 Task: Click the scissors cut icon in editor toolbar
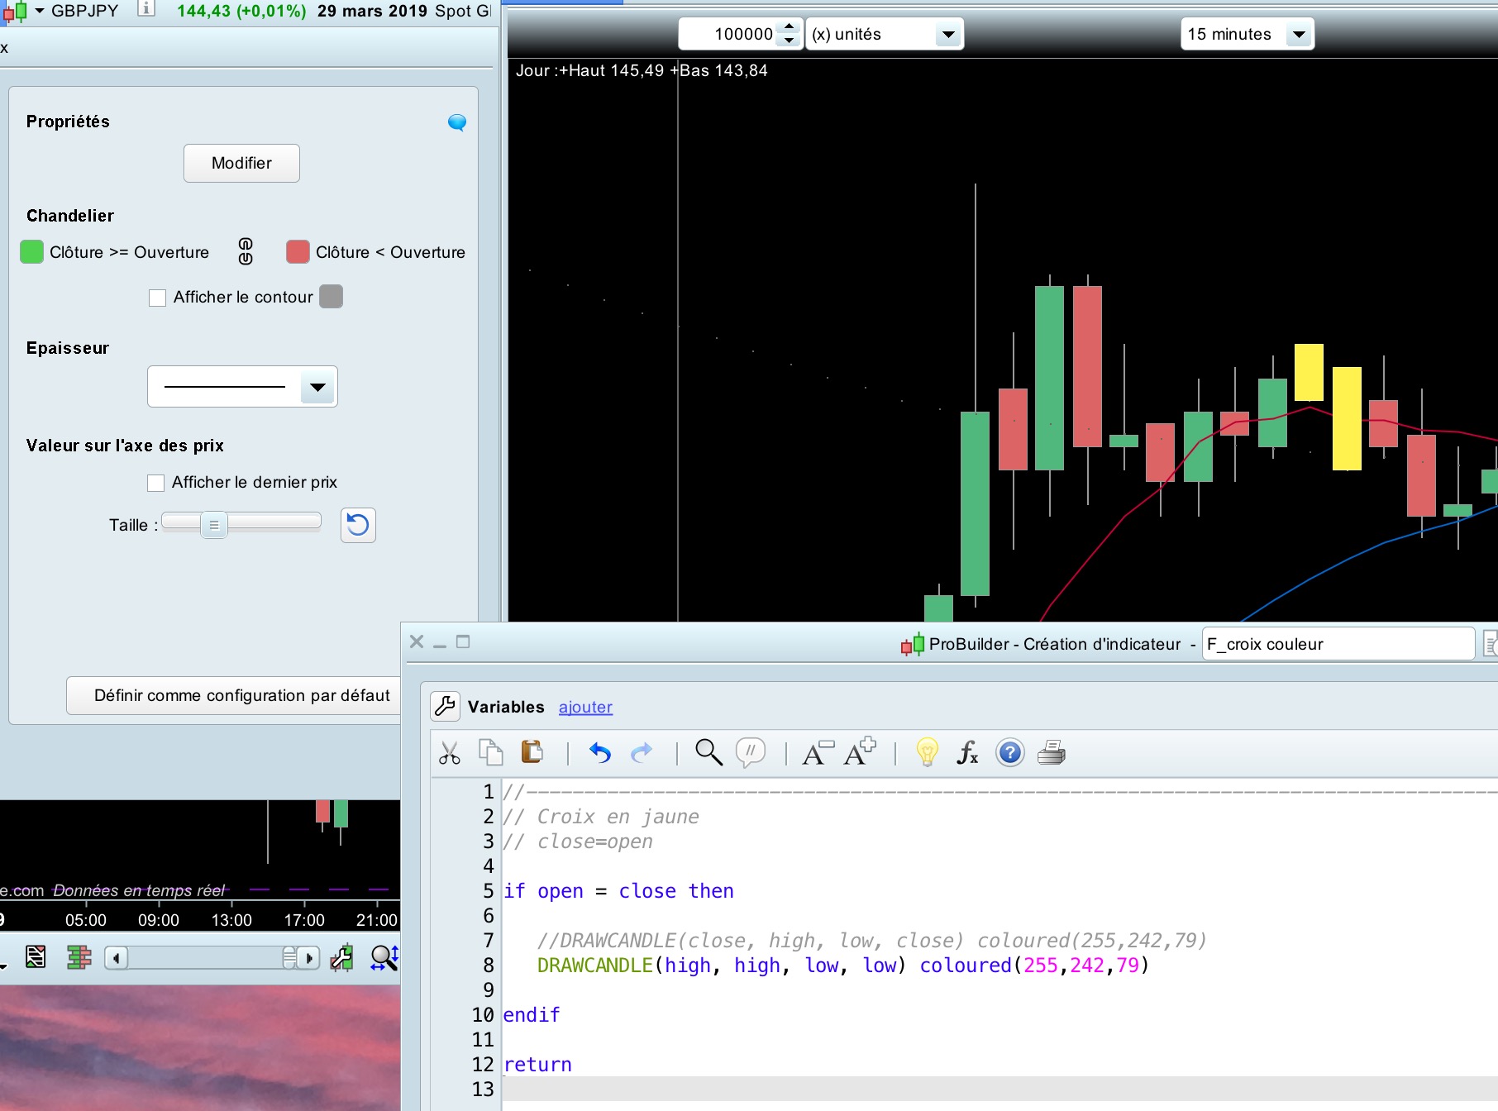[x=450, y=753]
